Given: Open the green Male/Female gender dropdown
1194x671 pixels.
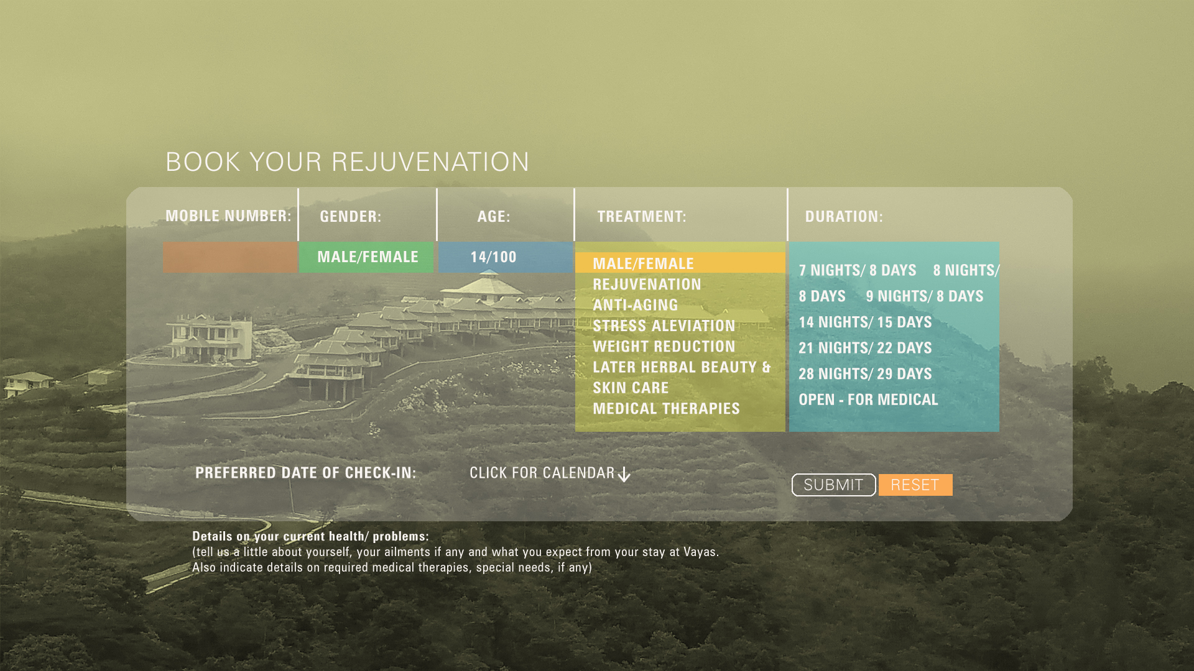Looking at the screenshot, I should coord(366,258).
